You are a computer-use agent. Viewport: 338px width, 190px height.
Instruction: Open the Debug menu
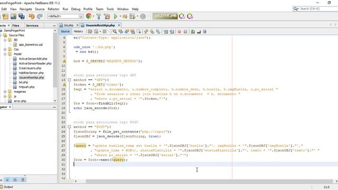[x=76, y=9]
